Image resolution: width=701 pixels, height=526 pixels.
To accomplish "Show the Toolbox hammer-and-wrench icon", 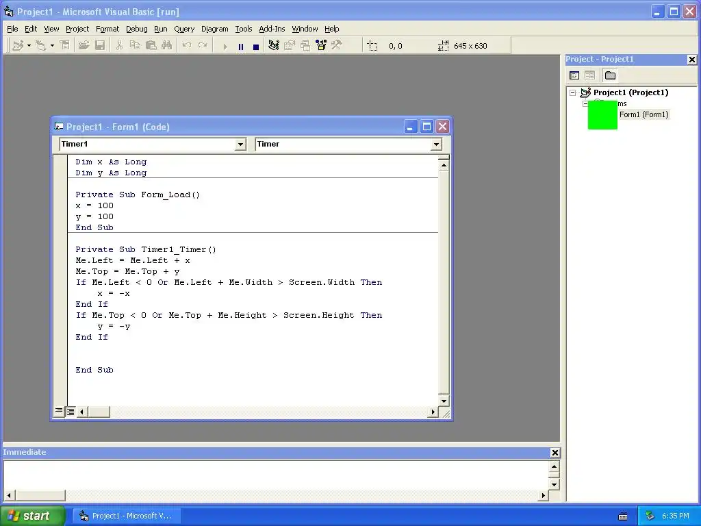I will (337, 46).
